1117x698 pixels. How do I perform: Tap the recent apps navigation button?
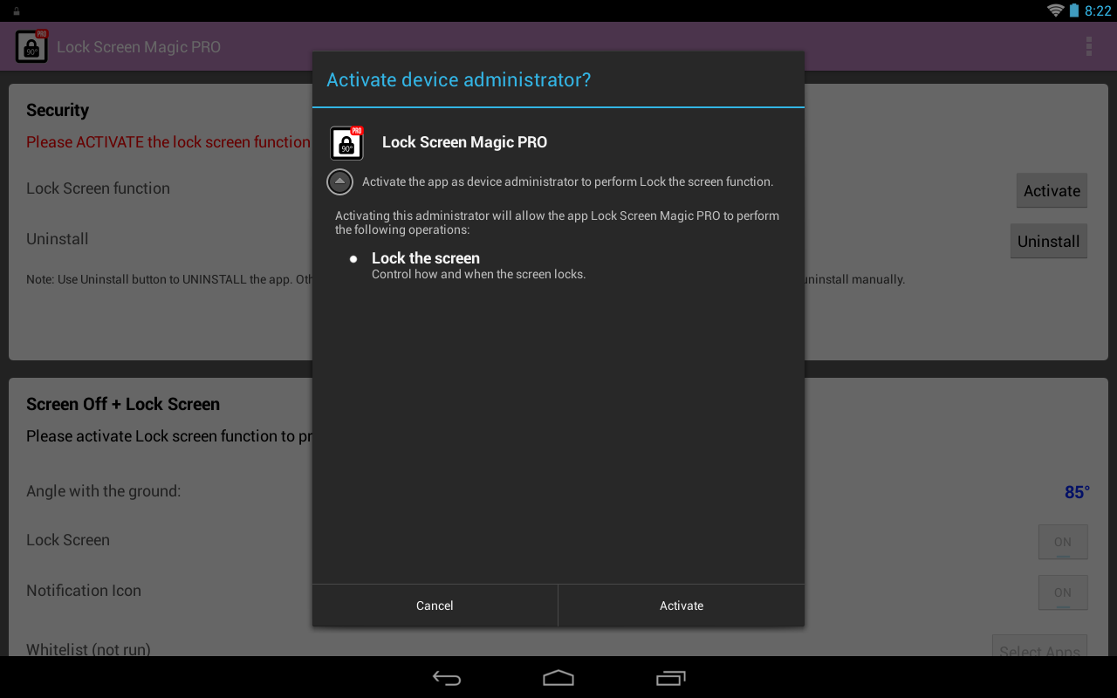pyautogui.click(x=670, y=678)
